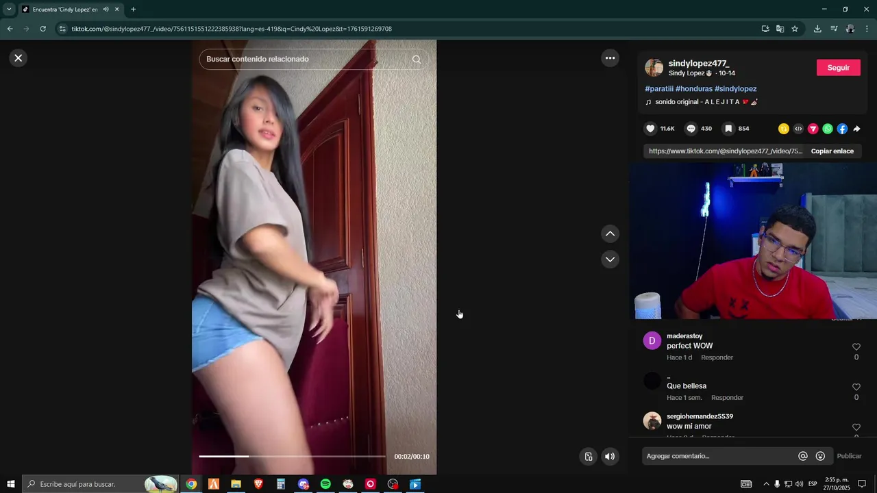Show hidden system tray icons
This screenshot has width=877, height=493.
pyautogui.click(x=766, y=484)
